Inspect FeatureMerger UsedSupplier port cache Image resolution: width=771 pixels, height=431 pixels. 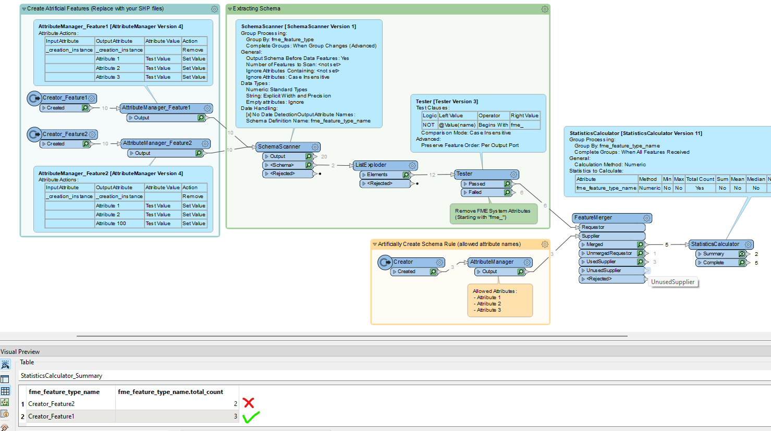click(x=640, y=262)
